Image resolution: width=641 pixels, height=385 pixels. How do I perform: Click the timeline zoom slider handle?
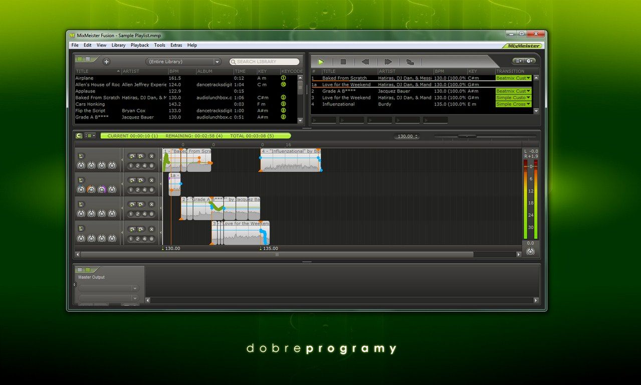click(467, 136)
